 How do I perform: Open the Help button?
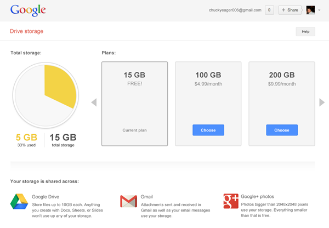305,32
